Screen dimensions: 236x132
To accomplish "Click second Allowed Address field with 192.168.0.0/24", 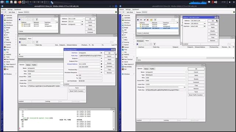I will click(89, 67).
